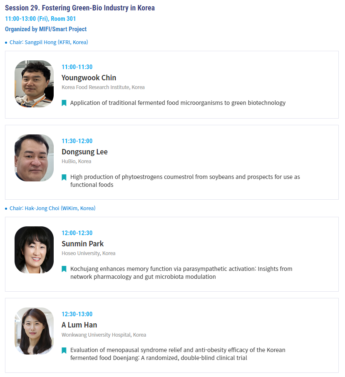Click bookmark icon next to phytoestrogens coumestrol talk
Viewport: 345px width, 377px height.
(x=64, y=177)
